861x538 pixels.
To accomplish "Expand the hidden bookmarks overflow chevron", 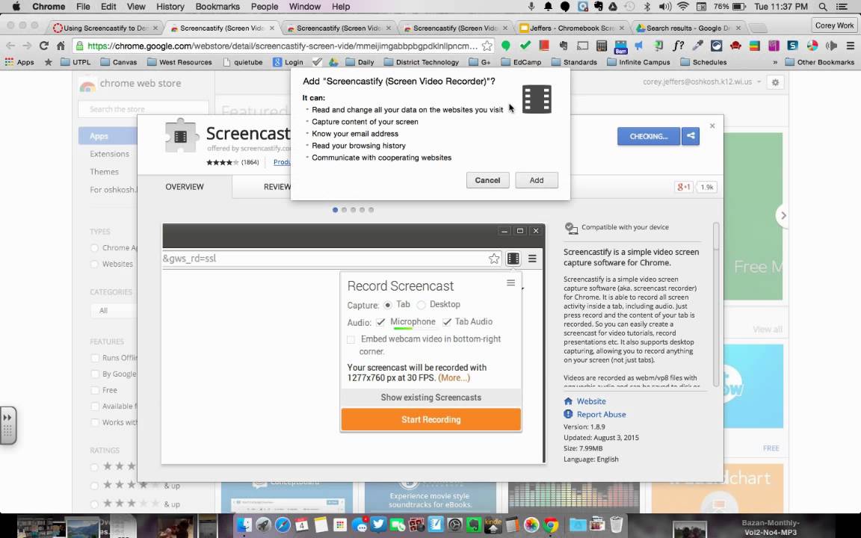I will pyautogui.click(x=775, y=62).
